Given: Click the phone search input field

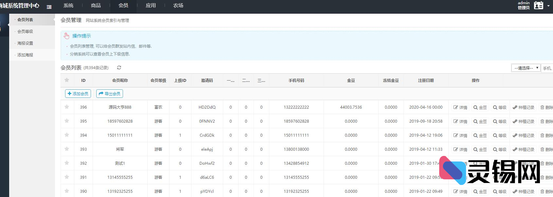Looking at the screenshot, I should click(x=547, y=68).
